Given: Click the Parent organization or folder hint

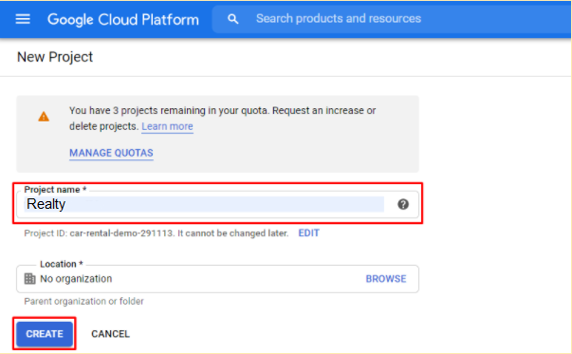Looking at the screenshot, I should point(83,301).
